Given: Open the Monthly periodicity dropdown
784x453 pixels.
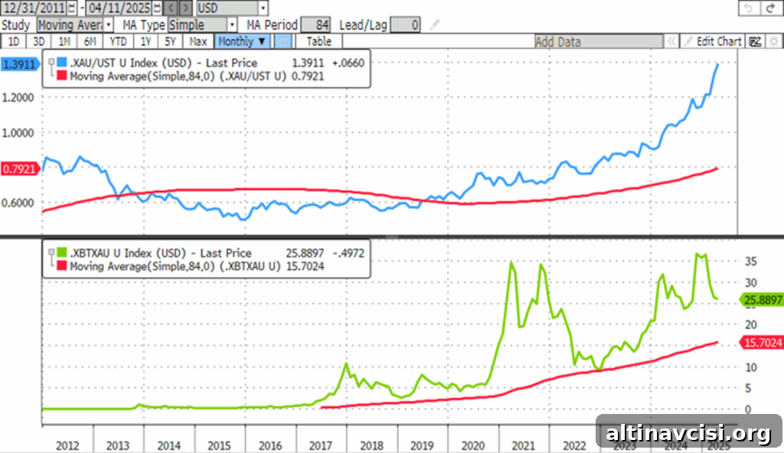Looking at the screenshot, I should 243,41.
